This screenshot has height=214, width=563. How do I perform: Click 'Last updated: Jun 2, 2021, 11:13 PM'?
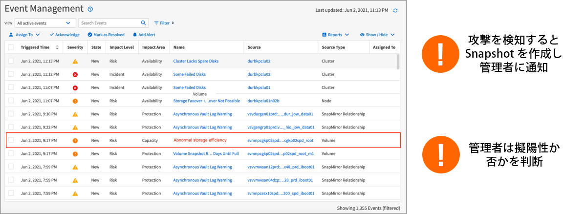[x=351, y=10]
